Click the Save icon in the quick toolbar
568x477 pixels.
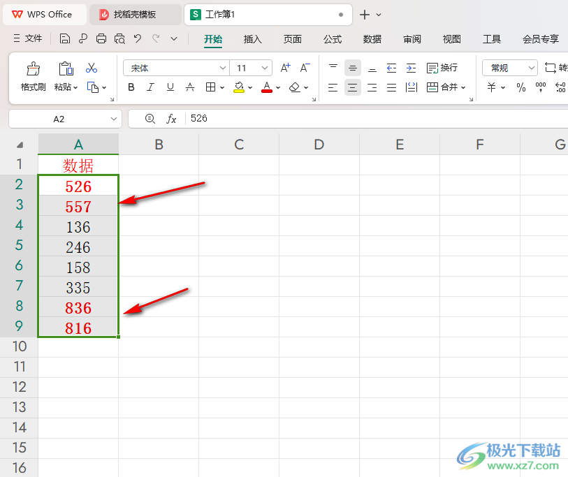[x=65, y=38]
